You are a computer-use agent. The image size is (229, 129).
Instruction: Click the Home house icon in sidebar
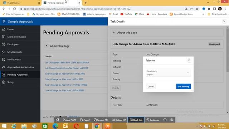point(4,29)
